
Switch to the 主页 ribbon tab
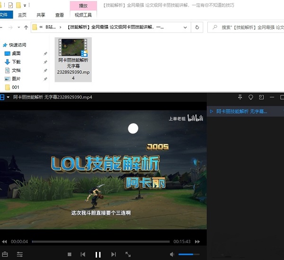[22, 15]
